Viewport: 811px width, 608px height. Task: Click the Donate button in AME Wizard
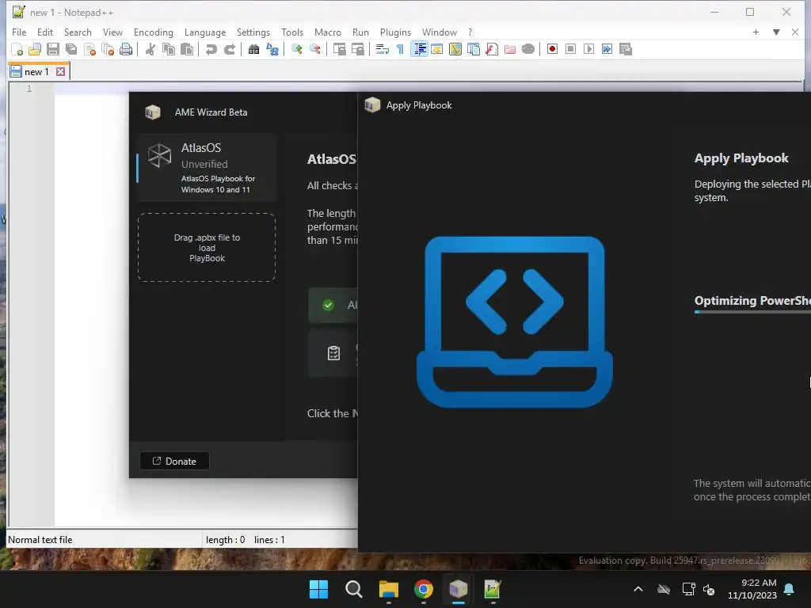pyautogui.click(x=174, y=462)
